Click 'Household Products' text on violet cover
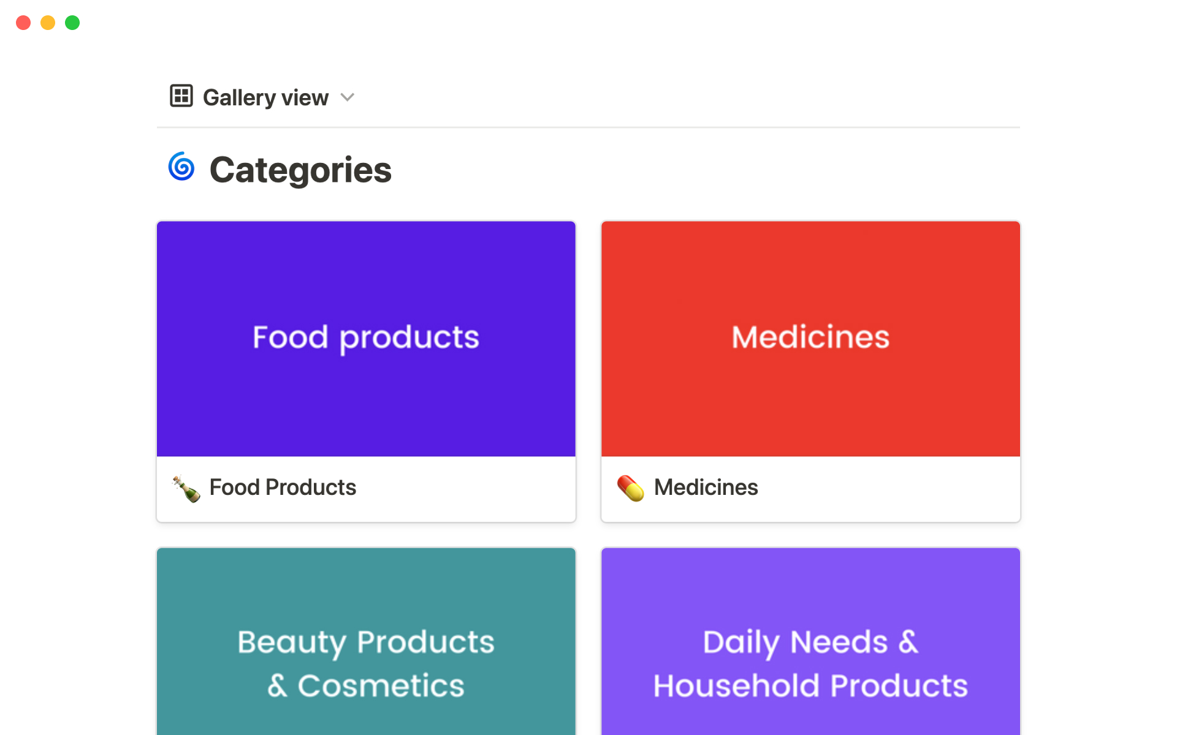The image size is (1177, 735). [x=810, y=686]
